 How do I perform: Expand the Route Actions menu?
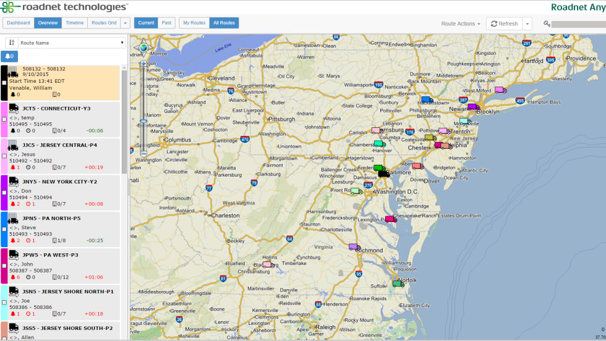[x=461, y=23]
